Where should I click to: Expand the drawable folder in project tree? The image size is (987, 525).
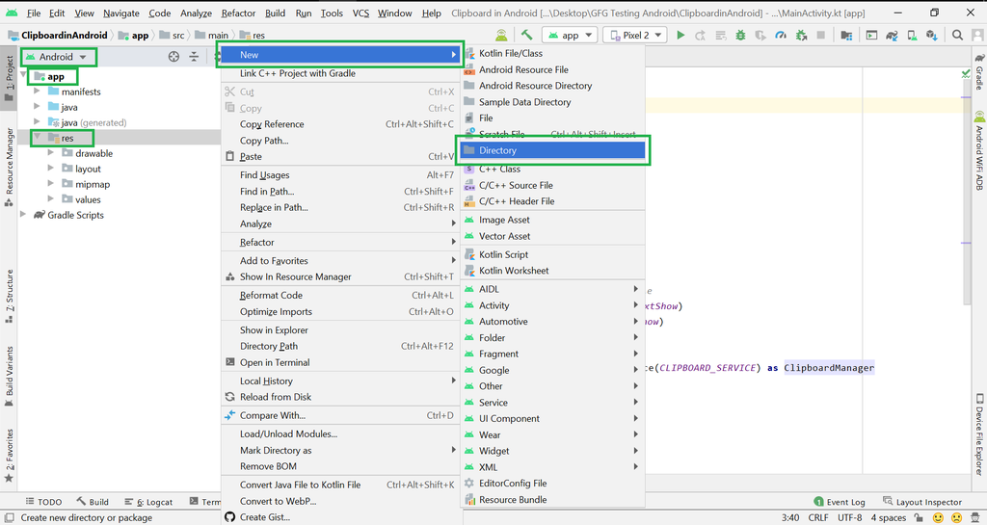(x=52, y=153)
